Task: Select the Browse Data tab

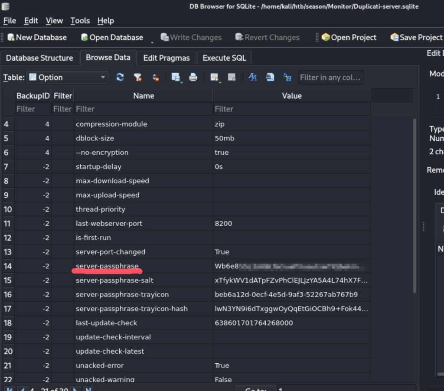Action: pos(108,58)
